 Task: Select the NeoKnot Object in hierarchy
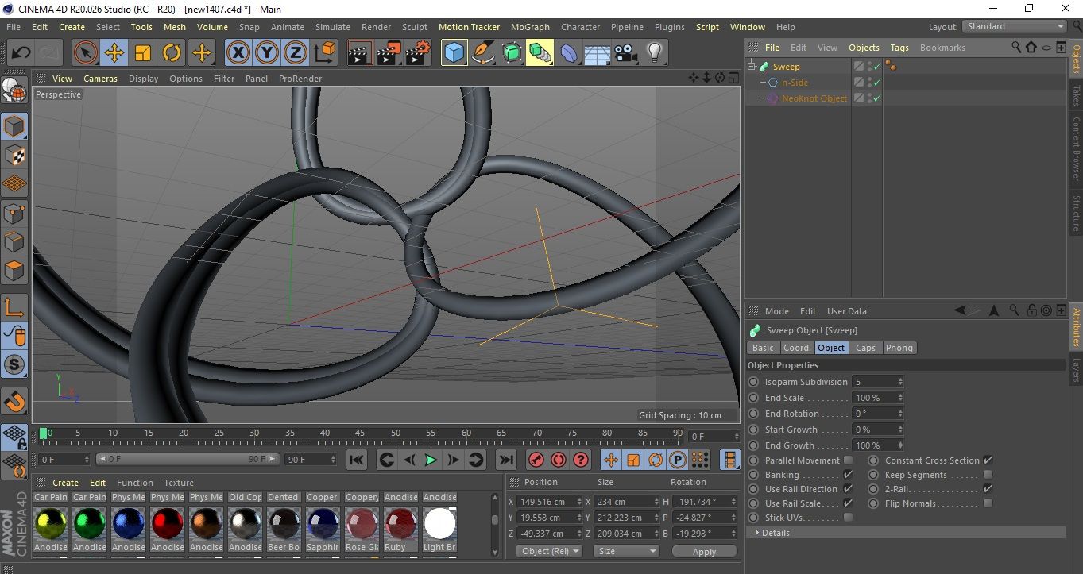(x=814, y=98)
